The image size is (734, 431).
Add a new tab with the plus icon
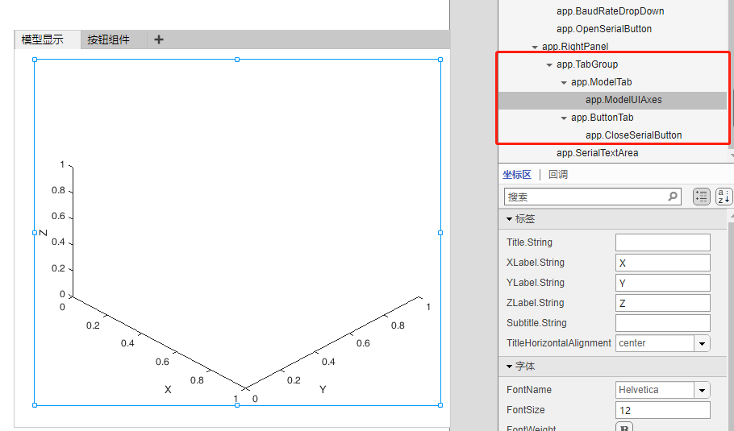coord(159,39)
